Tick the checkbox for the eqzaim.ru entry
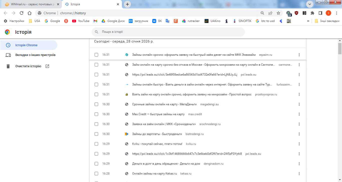Viewport: 342px width, 182px height. point(96,55)
